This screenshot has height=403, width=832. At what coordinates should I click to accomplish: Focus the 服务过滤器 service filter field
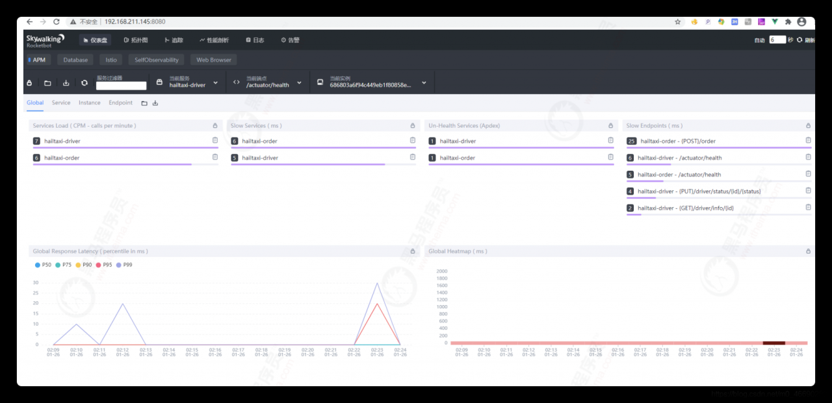coord(122,85)
